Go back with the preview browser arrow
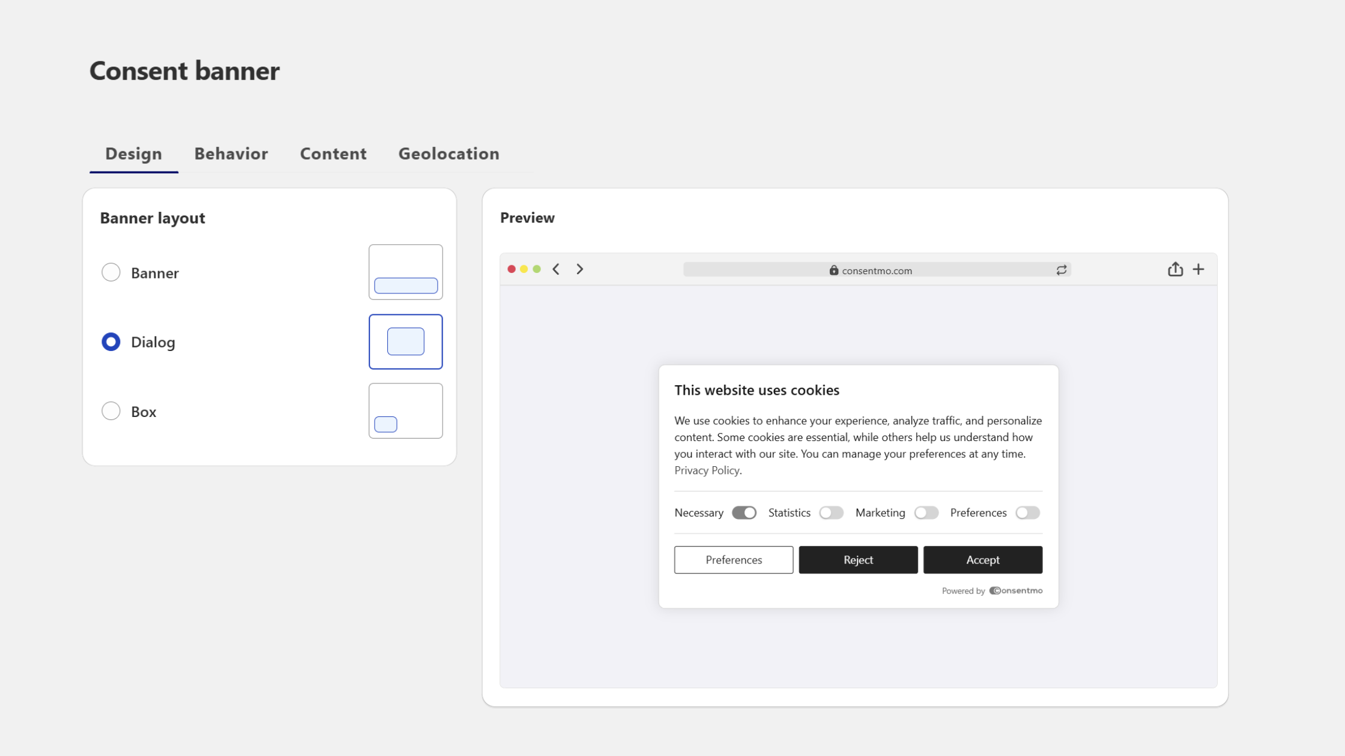 556,269
